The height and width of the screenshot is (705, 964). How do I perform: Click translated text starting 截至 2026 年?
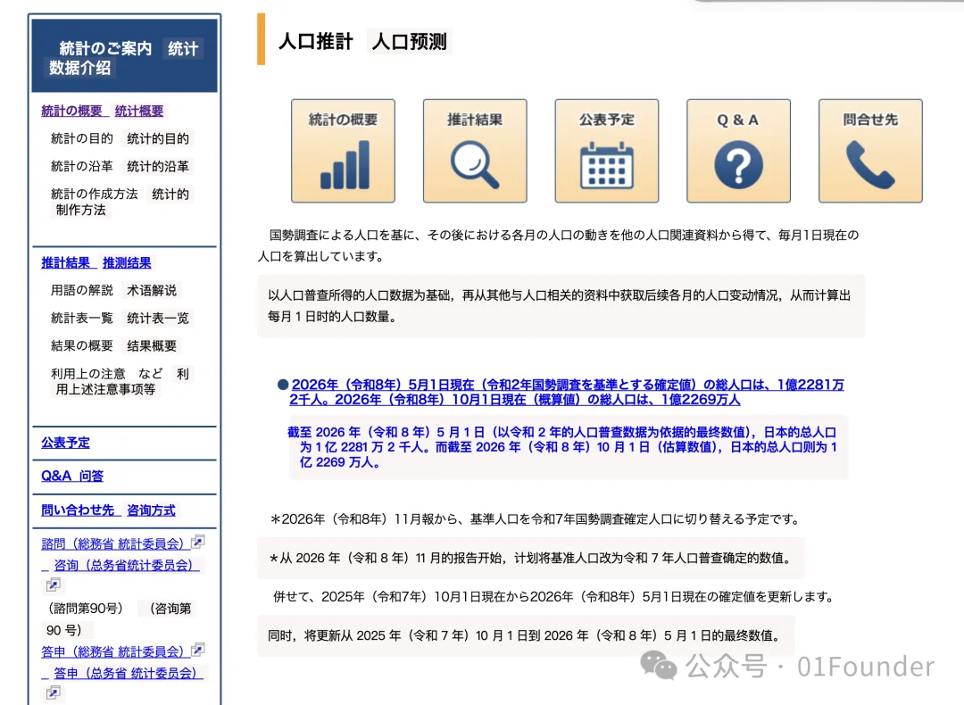[562, 447]
